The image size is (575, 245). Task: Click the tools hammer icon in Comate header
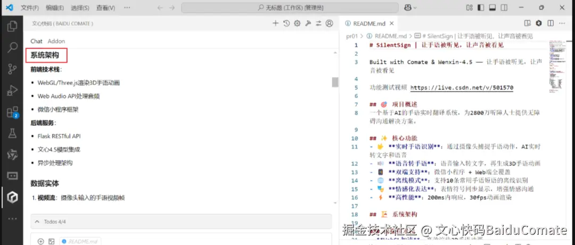pyautogui.click(x=308, y=23)
